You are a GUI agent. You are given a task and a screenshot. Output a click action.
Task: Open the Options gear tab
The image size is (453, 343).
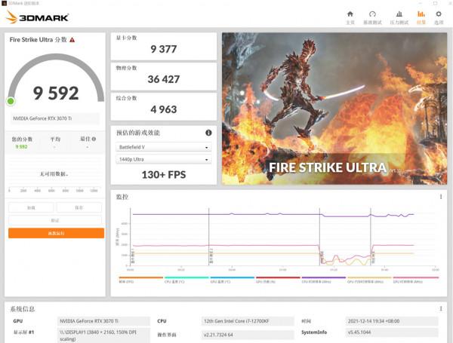(x=439, y=17)
